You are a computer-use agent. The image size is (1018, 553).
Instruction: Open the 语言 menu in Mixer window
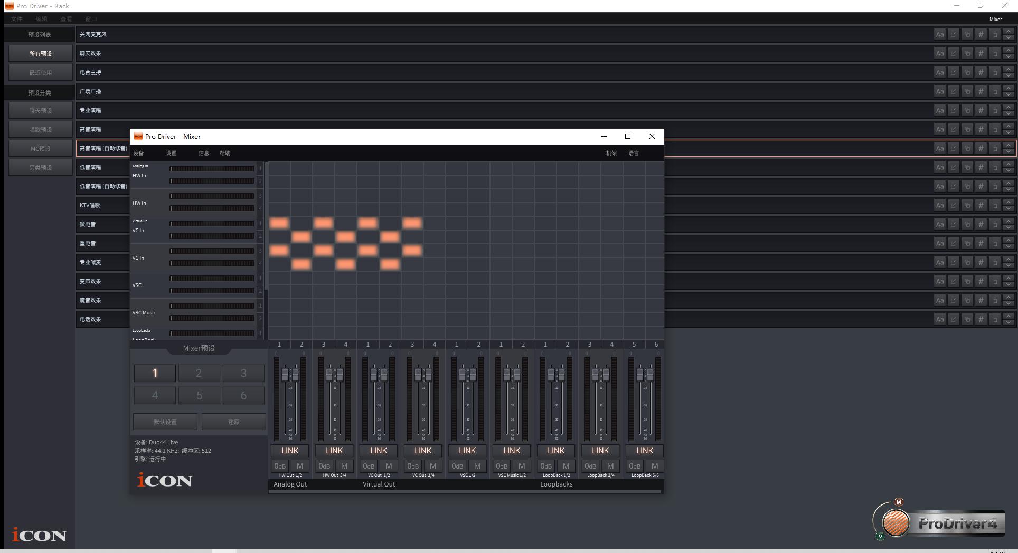(x=634, y=153)
